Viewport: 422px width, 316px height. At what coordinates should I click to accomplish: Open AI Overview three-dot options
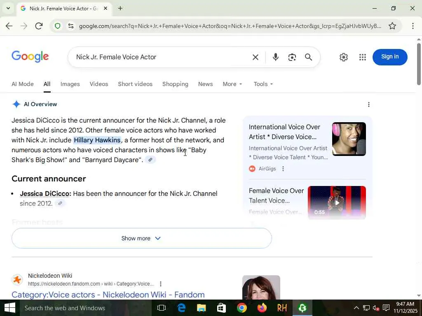click(x=369, y=104)
